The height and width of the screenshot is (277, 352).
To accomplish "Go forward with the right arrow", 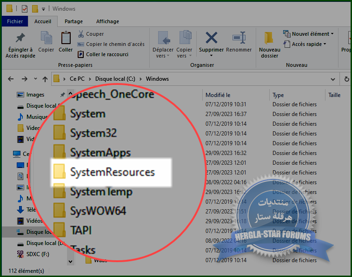I will (25, 79).
